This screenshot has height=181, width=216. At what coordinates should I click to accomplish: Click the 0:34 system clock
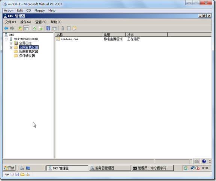205,168
